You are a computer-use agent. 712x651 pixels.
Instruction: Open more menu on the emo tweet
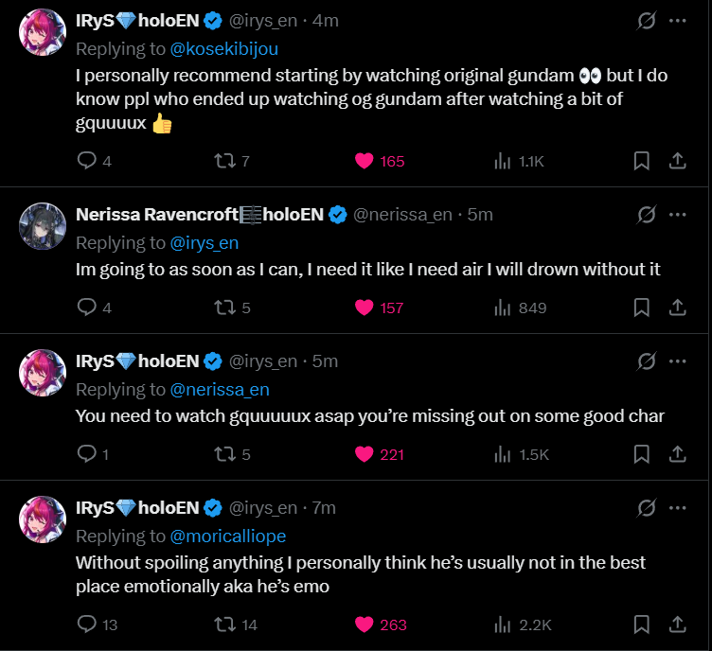click(x=677, y=508)
